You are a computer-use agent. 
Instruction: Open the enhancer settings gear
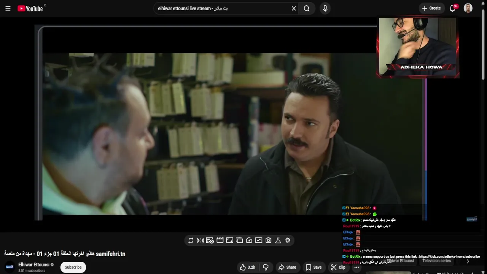pos(288,241)
